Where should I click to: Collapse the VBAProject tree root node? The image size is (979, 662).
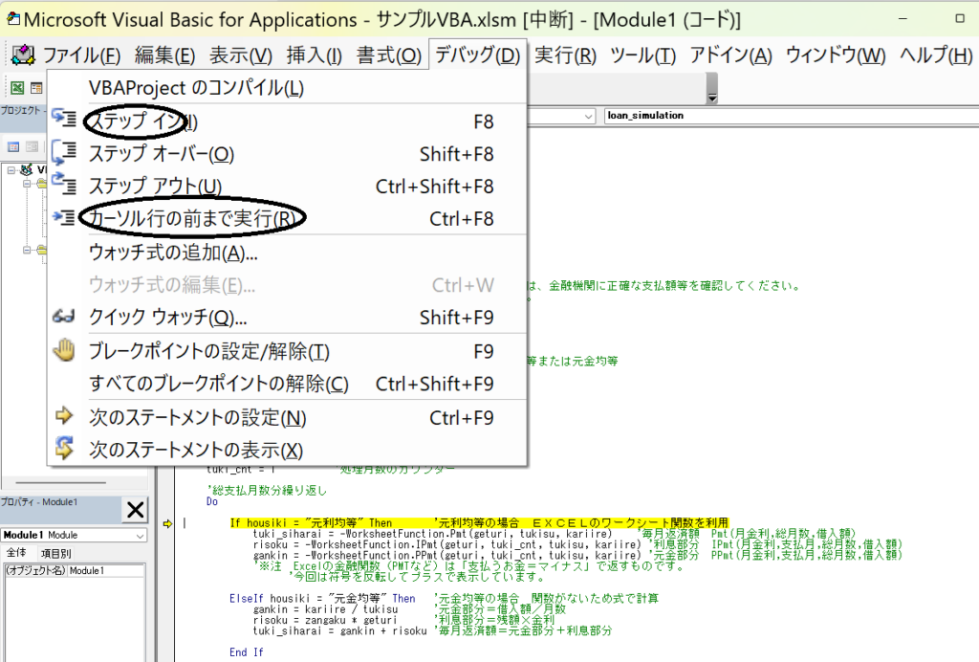11,170
